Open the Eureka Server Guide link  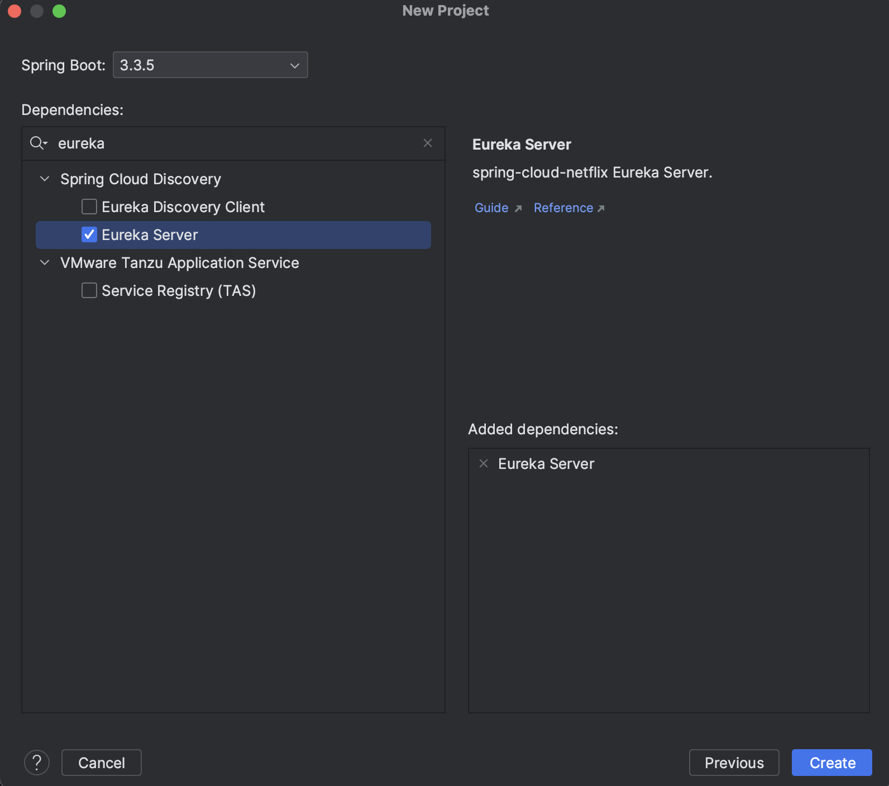pos(491,208)
